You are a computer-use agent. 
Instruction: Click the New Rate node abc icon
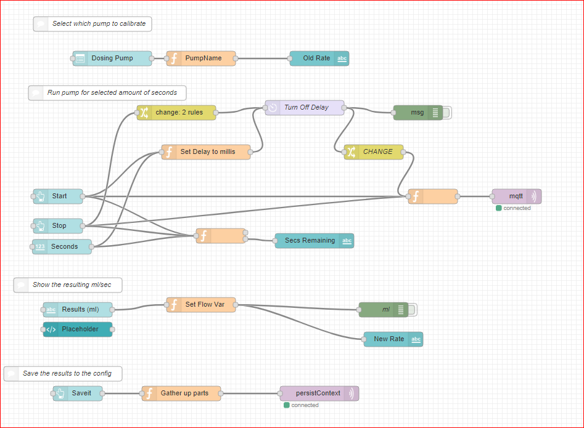(416, 339)
